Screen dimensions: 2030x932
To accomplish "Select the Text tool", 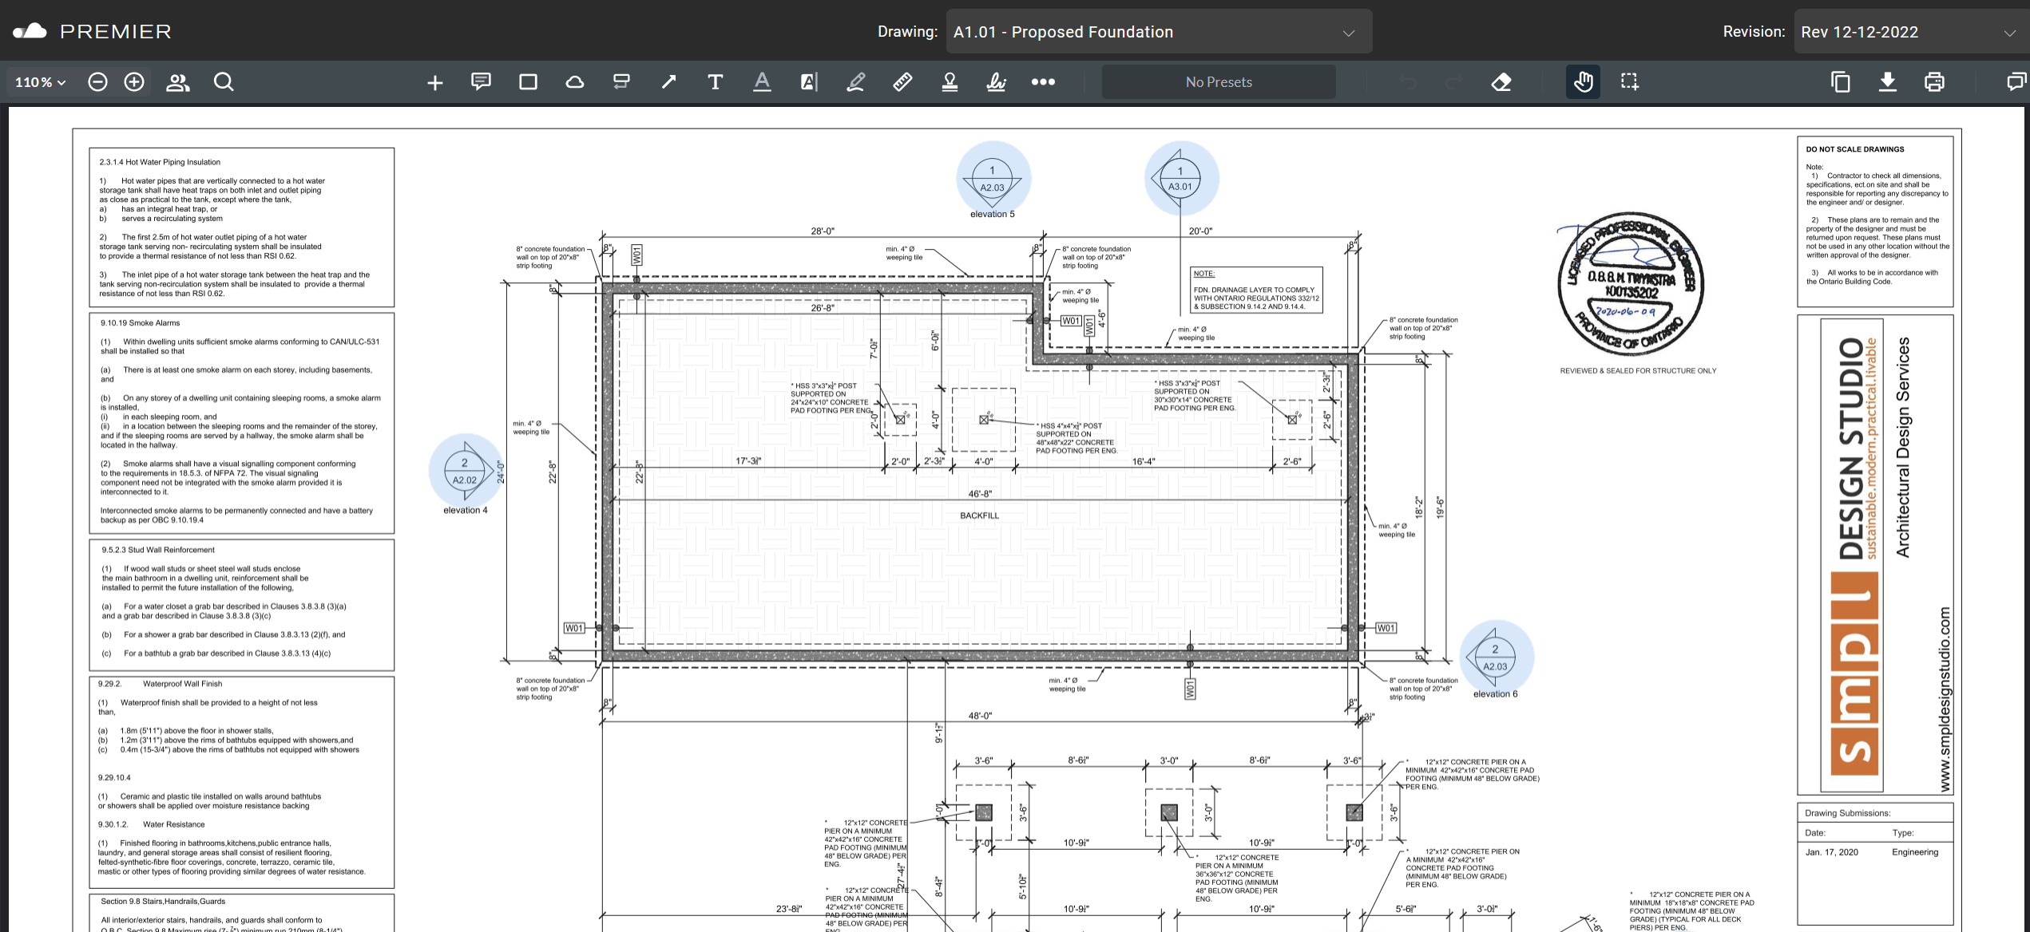I will (x=716, y=81).
